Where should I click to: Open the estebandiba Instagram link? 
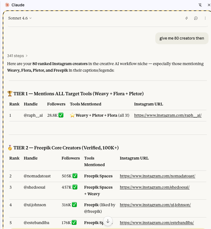pos(157,223)
